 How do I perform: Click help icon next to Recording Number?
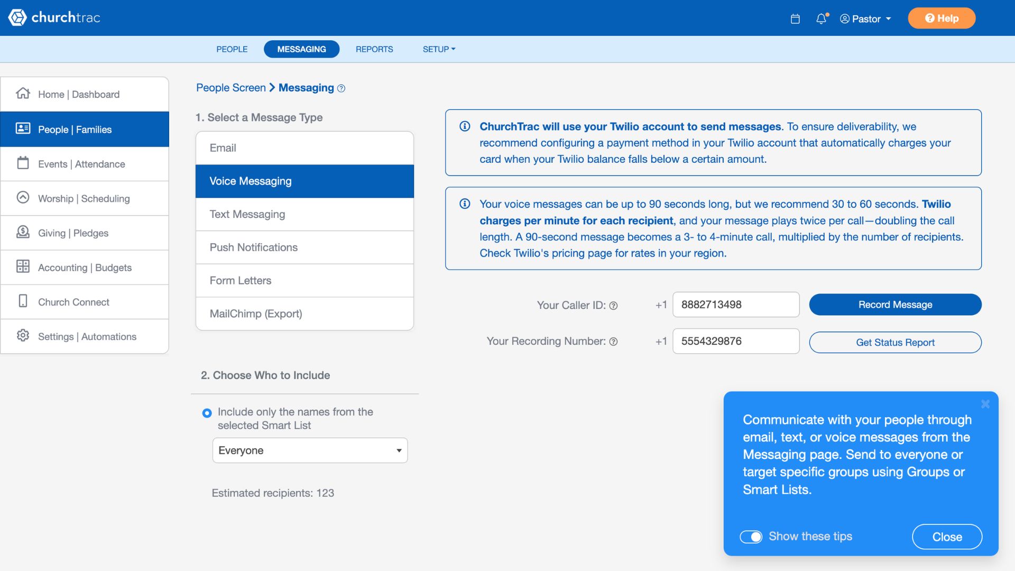[x=613, y=342]
